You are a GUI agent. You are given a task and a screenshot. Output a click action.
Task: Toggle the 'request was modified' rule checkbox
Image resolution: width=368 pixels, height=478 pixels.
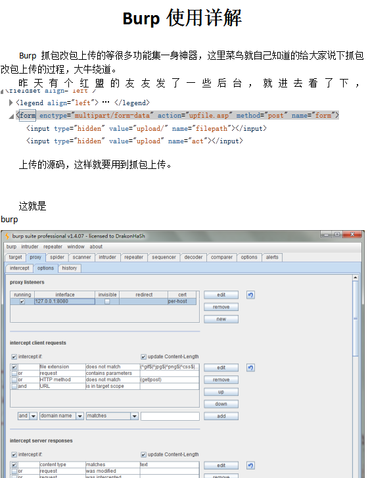pyautogui.click(x=14, y=471)
